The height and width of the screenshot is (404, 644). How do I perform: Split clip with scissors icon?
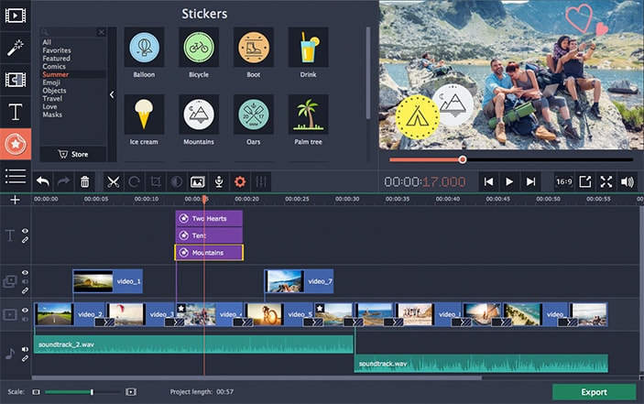click(x=113, y=181)
